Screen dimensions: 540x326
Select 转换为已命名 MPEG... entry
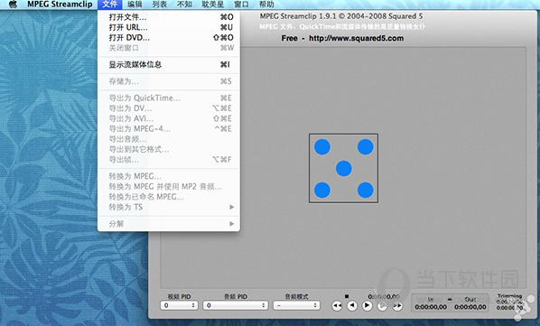point(169,197)
